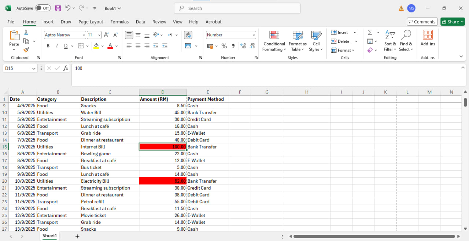Toggle the AutoSave switch
This screenshot has width=469, height=241.
(x=44, y=8)
